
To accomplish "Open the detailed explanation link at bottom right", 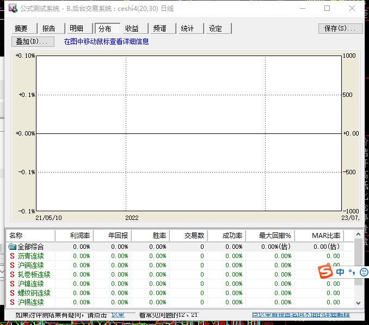I will 301,315.
